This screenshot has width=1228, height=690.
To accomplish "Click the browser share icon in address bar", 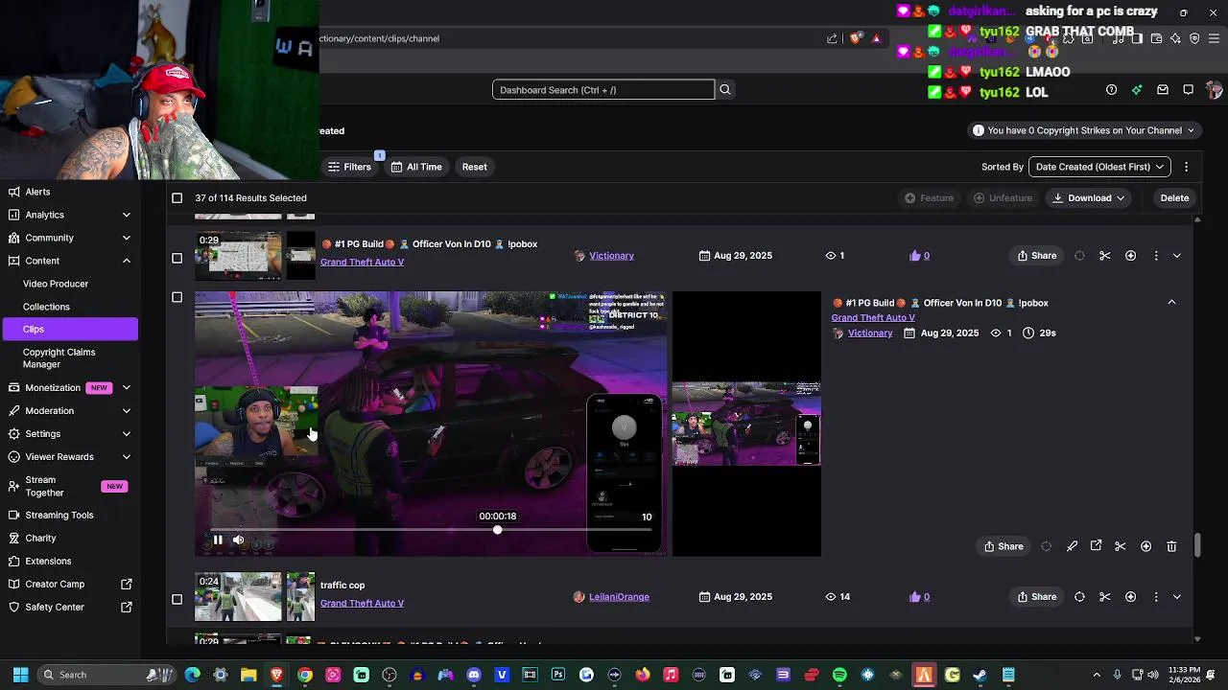I will pyautogui.click(x=832, y=38).
